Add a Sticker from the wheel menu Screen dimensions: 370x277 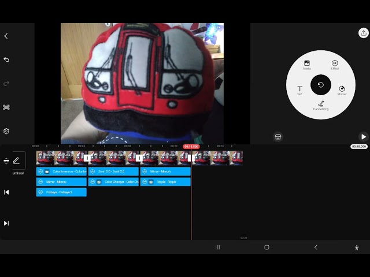(342, 91)
